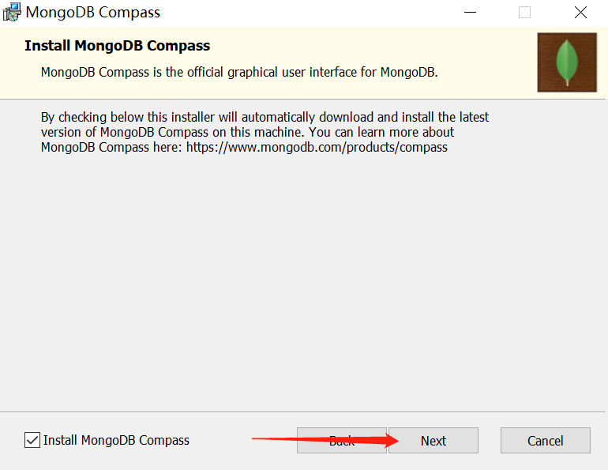
Task: Minimize the MongoDB Compass installer window
Action: [470, 13]
